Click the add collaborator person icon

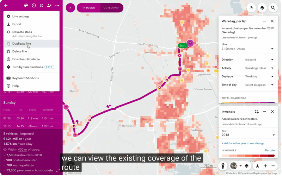[49, 6]
